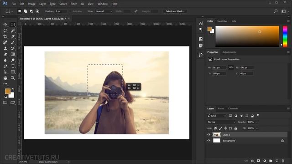
Task: Open the Image menu
Action: [31, 4]
